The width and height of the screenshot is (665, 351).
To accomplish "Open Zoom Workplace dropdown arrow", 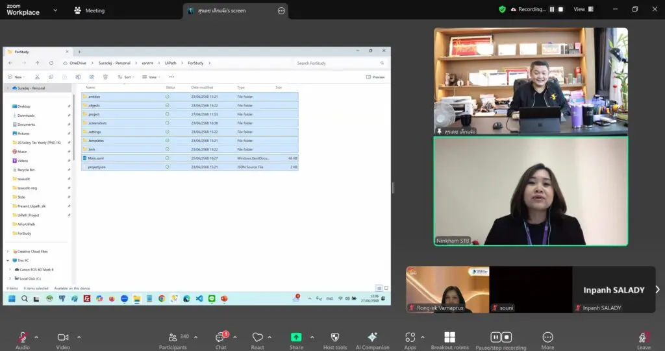I will click(x=55, y=10).
